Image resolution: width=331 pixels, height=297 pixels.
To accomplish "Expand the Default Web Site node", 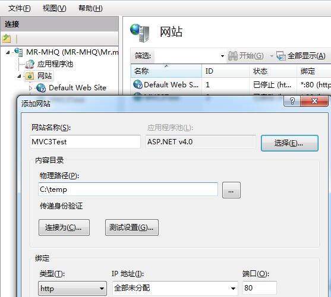I will [31, 88].
